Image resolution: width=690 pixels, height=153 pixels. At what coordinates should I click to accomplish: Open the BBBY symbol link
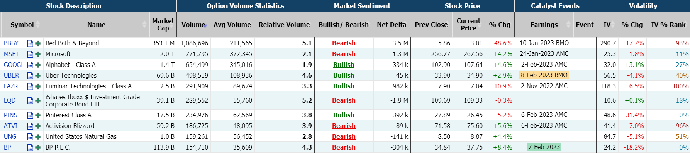(11, 43)
